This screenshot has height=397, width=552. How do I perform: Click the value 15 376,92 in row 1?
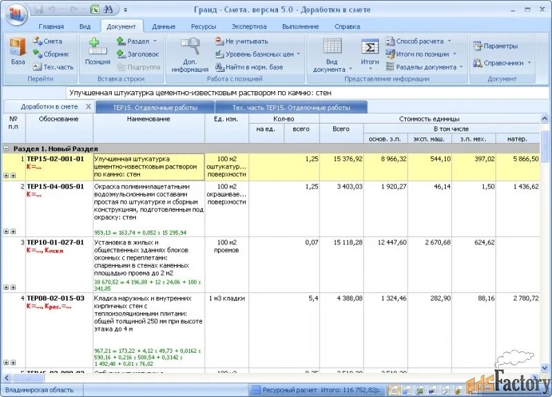[x=348, y=159]
